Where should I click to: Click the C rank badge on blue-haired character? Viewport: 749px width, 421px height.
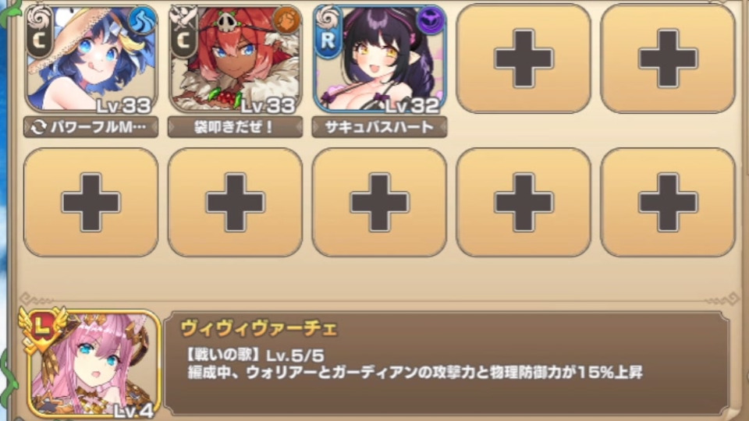40,40
